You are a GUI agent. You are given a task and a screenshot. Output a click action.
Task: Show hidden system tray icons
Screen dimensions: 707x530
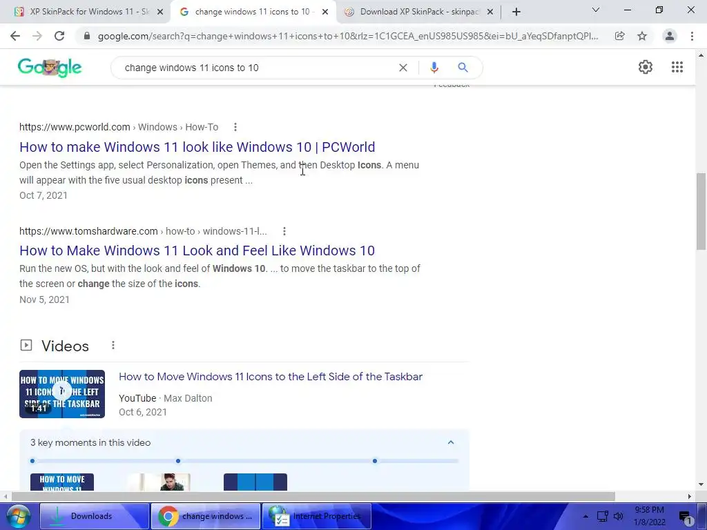585,516
